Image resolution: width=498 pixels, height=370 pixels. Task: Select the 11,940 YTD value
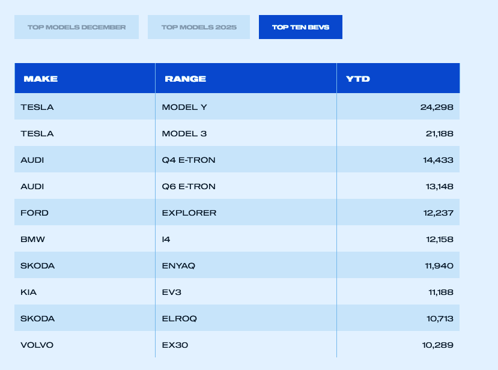[x=439, y=265]
